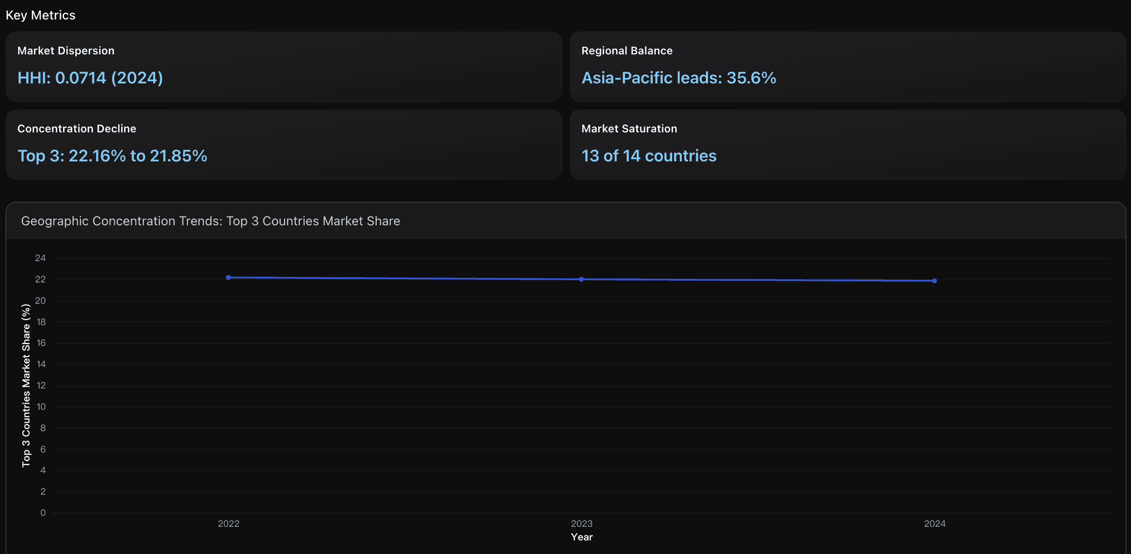Image resolution: width=1131 pixels, height=554 pixels.
Task: Click the 13 of 14 countries value
Action: tap(649, 156)
